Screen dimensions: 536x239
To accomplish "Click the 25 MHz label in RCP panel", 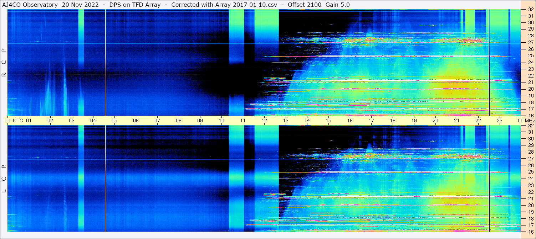I will [530, 56].
